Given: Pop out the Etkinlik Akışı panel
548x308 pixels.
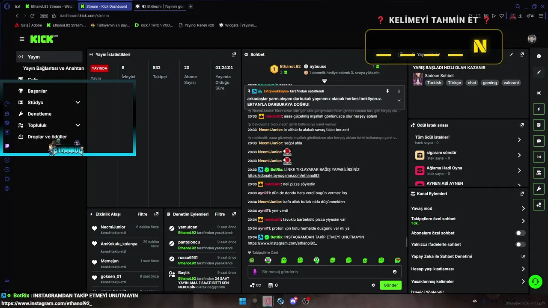Looking at the screenshot, I should pyautogui.click(x=156, y=214).
